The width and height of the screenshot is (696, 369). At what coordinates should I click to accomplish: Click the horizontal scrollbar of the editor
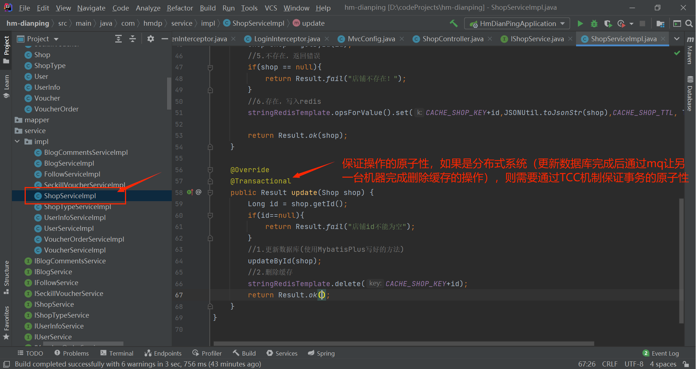pyautogui.click(x=404, y=344)
